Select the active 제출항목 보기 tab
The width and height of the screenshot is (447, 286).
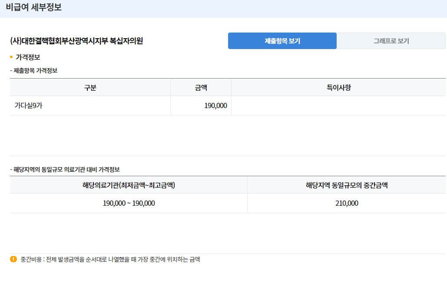[x=282, y=40]
